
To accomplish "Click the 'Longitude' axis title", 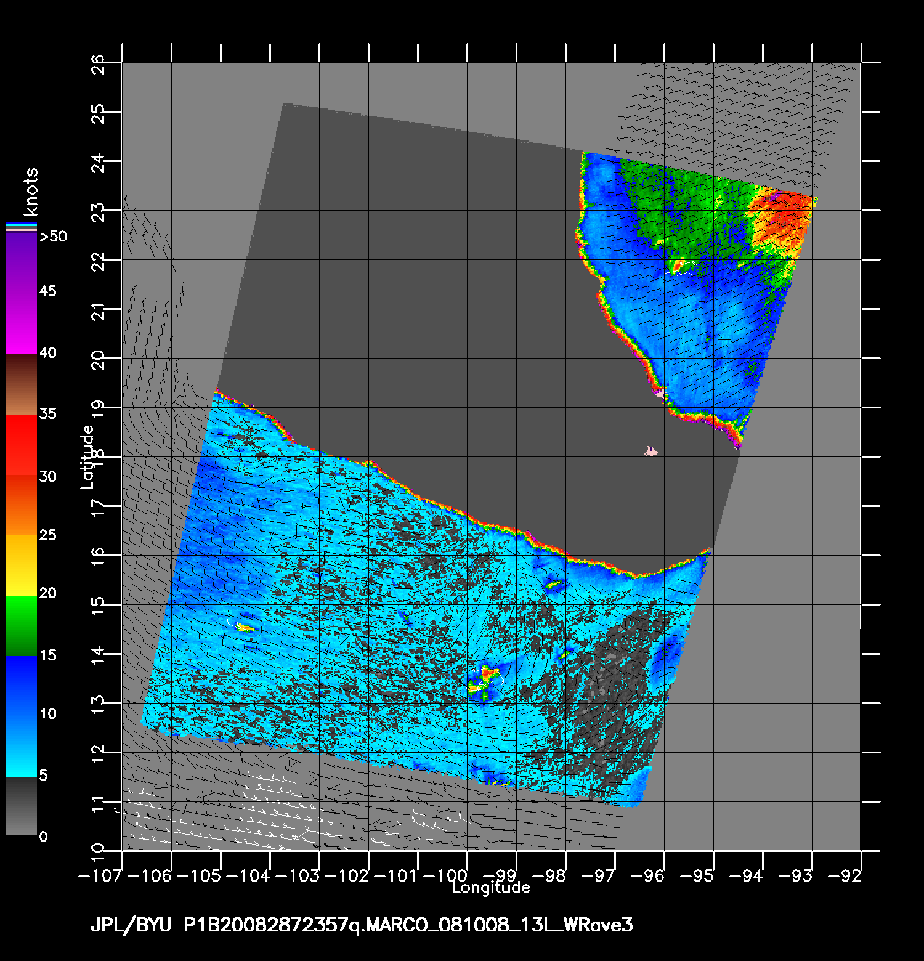I will click(491, 888).
